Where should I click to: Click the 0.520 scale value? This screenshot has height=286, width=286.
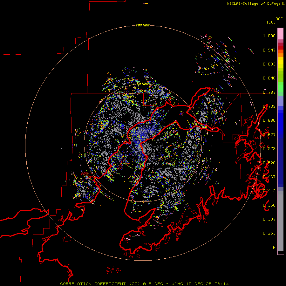click(269, 163)
